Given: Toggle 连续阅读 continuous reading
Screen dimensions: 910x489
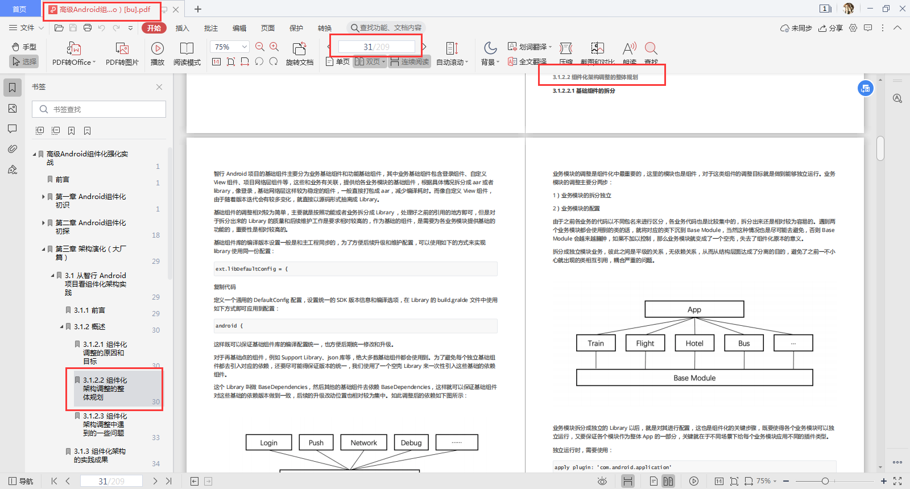Looking at the screenshot, I should click(409, 61).
